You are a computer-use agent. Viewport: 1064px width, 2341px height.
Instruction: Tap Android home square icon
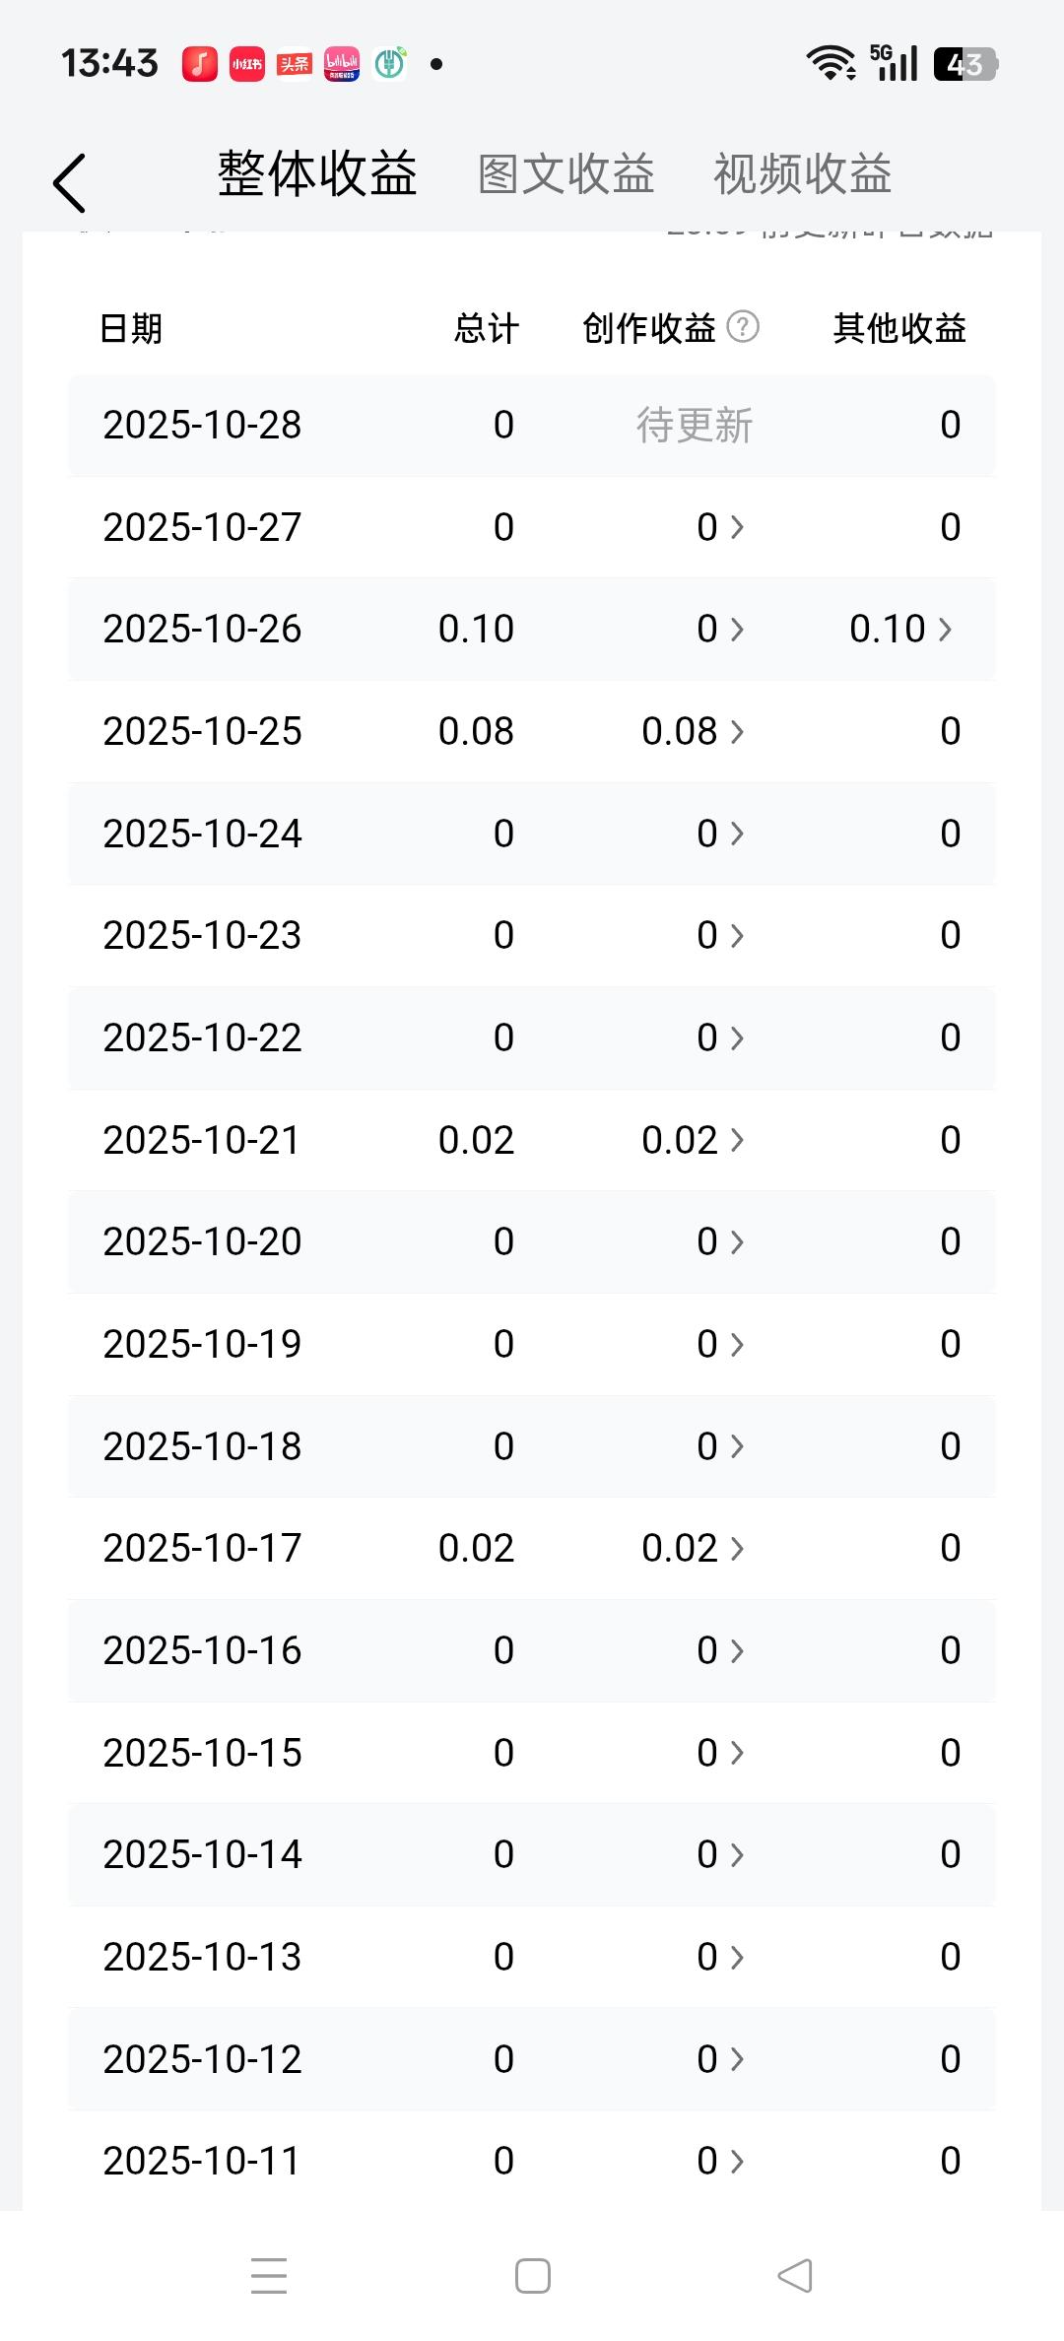(x=532, y=2276)
